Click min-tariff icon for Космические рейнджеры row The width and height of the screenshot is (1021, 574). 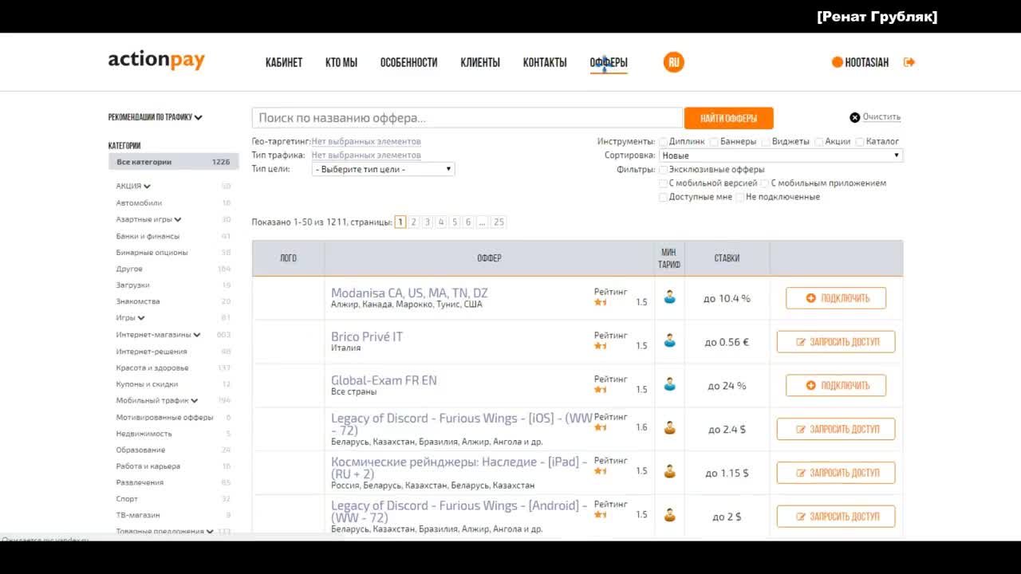pyautogui.click(x=669, y=472)
